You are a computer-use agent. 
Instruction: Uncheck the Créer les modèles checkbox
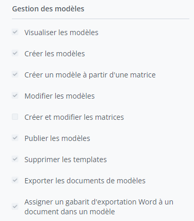15,53
